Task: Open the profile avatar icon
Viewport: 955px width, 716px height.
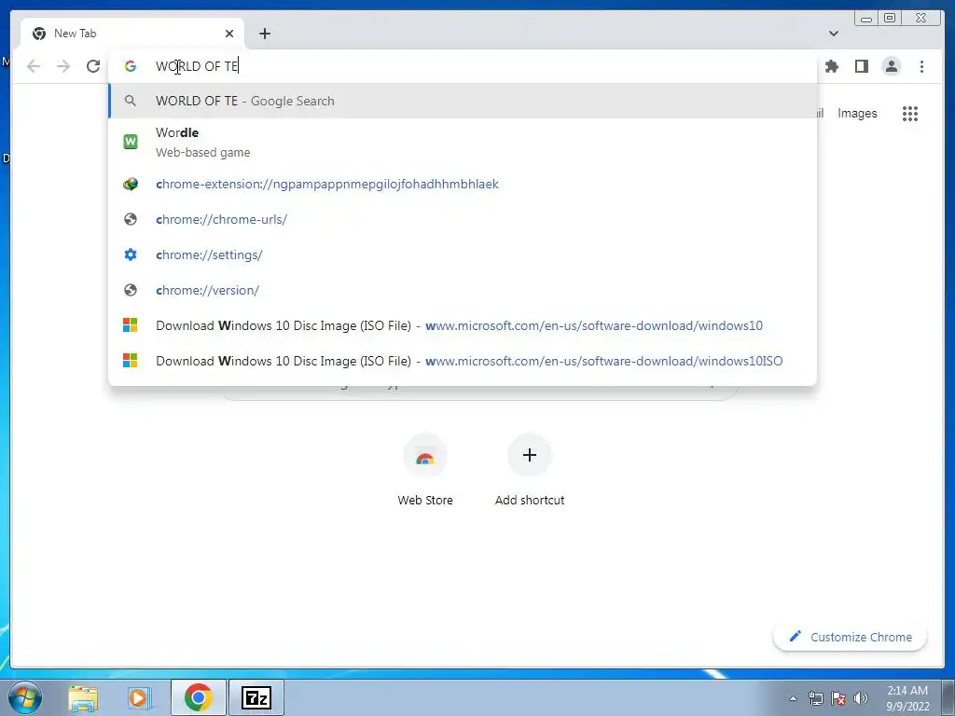Action: 892,66
